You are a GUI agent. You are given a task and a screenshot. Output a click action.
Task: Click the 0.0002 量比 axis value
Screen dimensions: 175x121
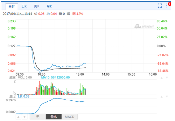click(x=11, y=112)
